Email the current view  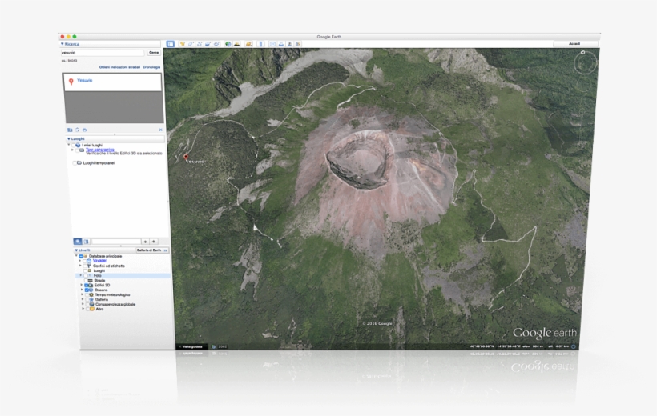click(272, 44)
